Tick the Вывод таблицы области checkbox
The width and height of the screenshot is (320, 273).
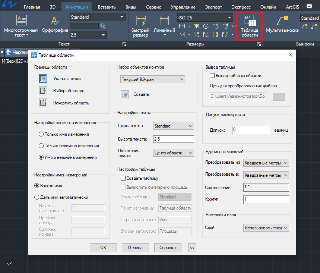(212, 76)
